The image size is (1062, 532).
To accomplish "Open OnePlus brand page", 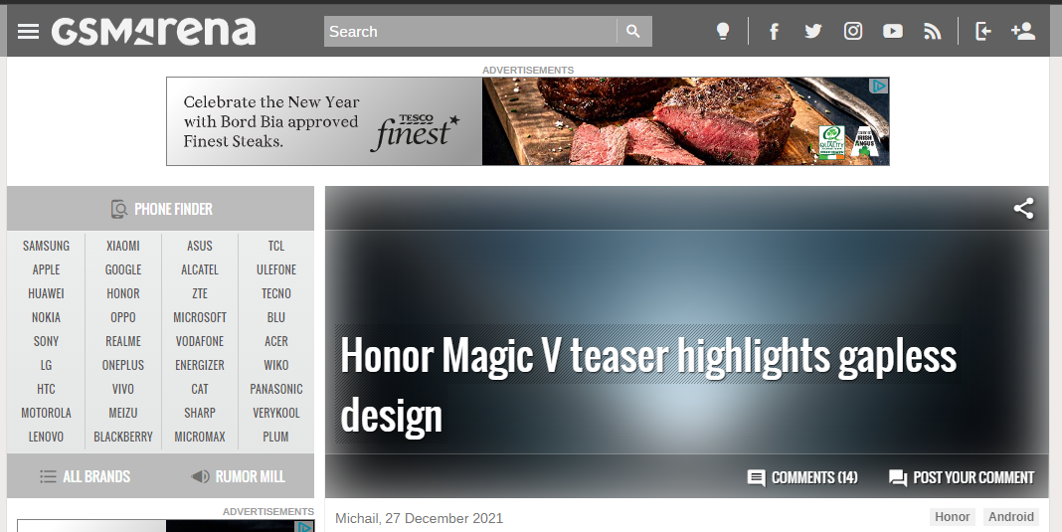I will (x=123, y=365).
